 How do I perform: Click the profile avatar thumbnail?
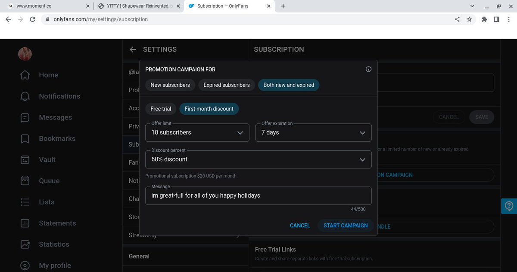[x=25, y=53]
